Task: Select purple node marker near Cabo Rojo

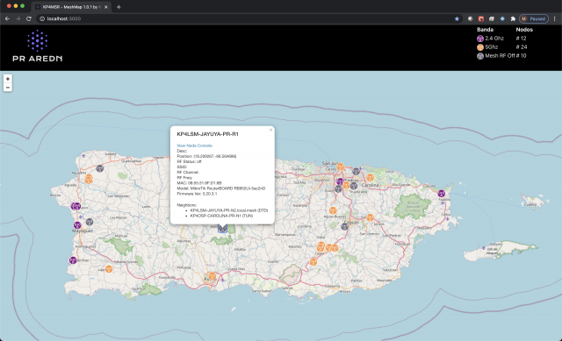Action: (73, 260)
